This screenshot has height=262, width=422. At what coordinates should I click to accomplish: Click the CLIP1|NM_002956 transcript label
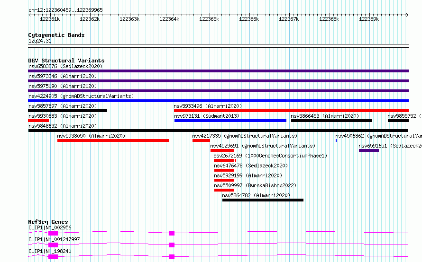coord(50,227)
